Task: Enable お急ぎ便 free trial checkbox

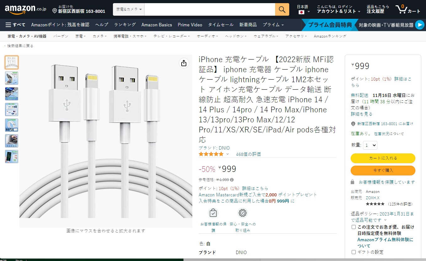Action: 353,227
